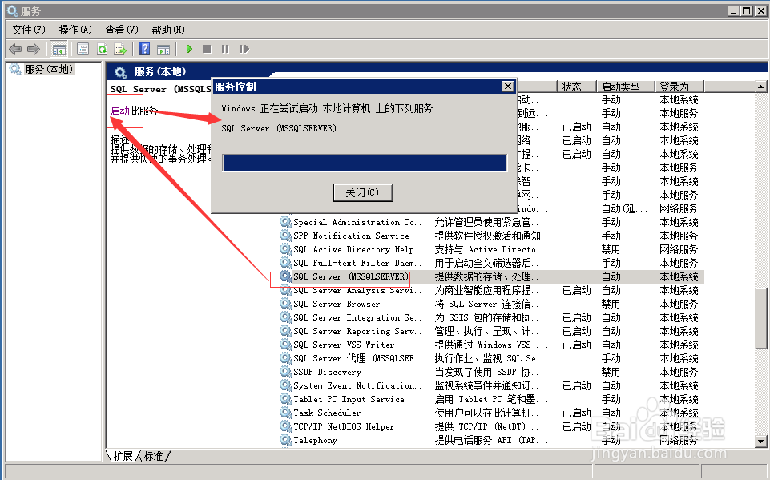Click gear icon of System Event Notification row
This screenshot has width=770, height=480.
pyautogui.click(x=285, y=385)
